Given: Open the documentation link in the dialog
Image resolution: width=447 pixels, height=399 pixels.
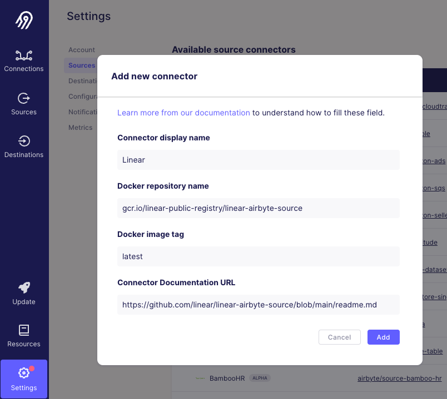Looking at the screenshot, I should (183, 112).
